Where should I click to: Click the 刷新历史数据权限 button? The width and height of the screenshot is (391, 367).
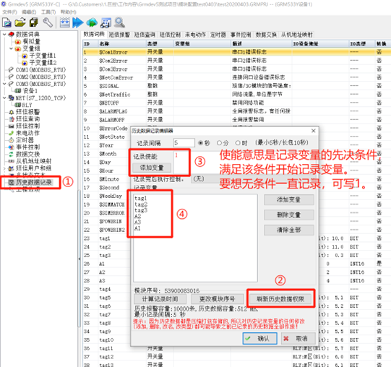coord(280,298)
